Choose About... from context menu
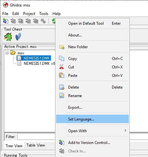 [93, 35]
